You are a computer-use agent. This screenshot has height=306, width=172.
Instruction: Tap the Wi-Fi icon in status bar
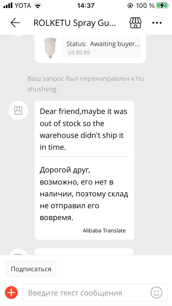tap(38, 5)
